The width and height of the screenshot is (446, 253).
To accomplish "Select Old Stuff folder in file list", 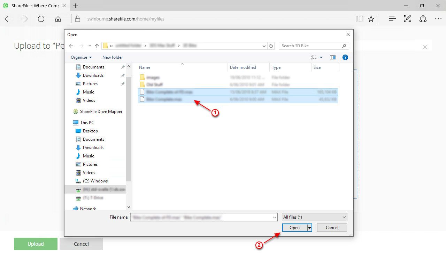I will [154, 85].
